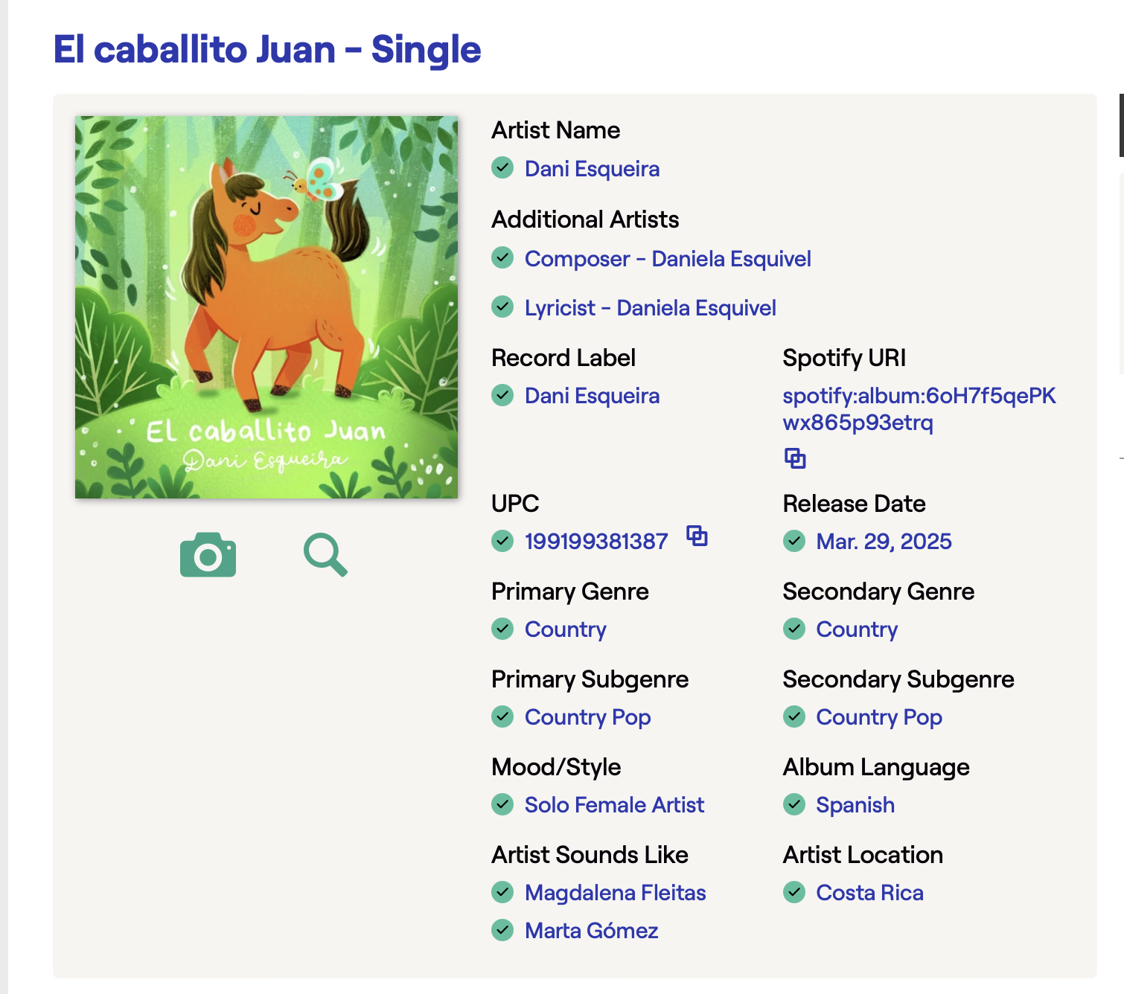Copy the UPC number with the copy icon

point(697,536)
